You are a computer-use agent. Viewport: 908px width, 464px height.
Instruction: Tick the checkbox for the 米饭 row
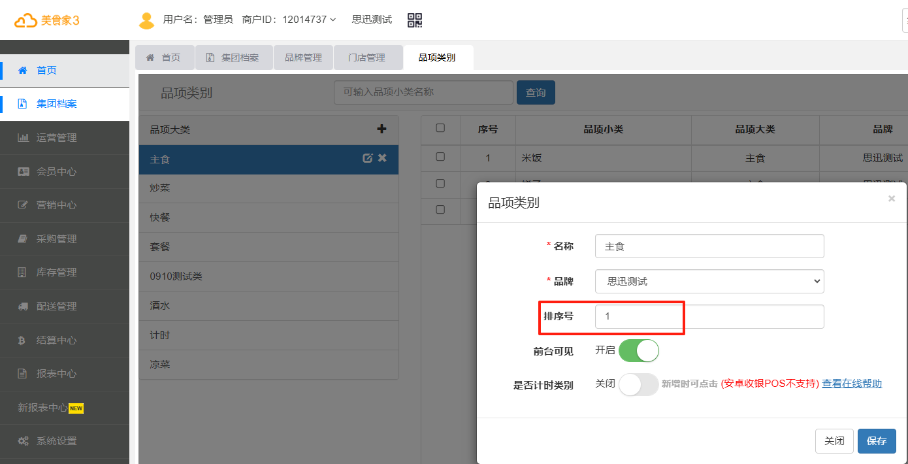[x=440, y=157]
